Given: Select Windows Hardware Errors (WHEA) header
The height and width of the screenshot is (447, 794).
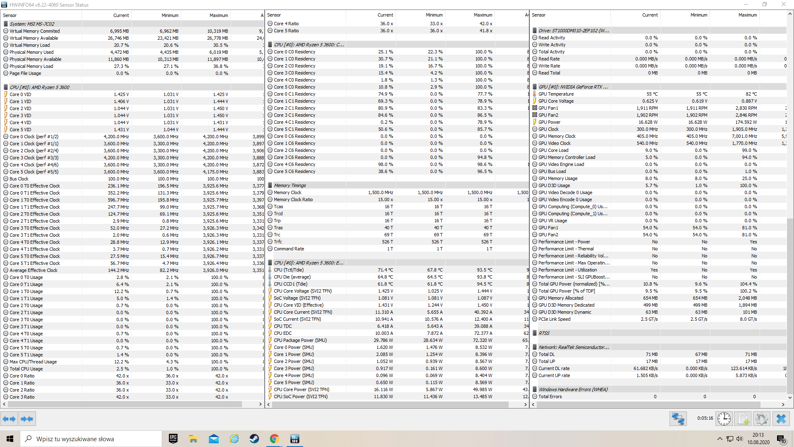Looking at the screenshot, I should 659,389.
